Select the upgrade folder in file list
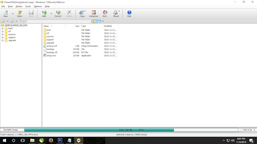 point(50,43)
